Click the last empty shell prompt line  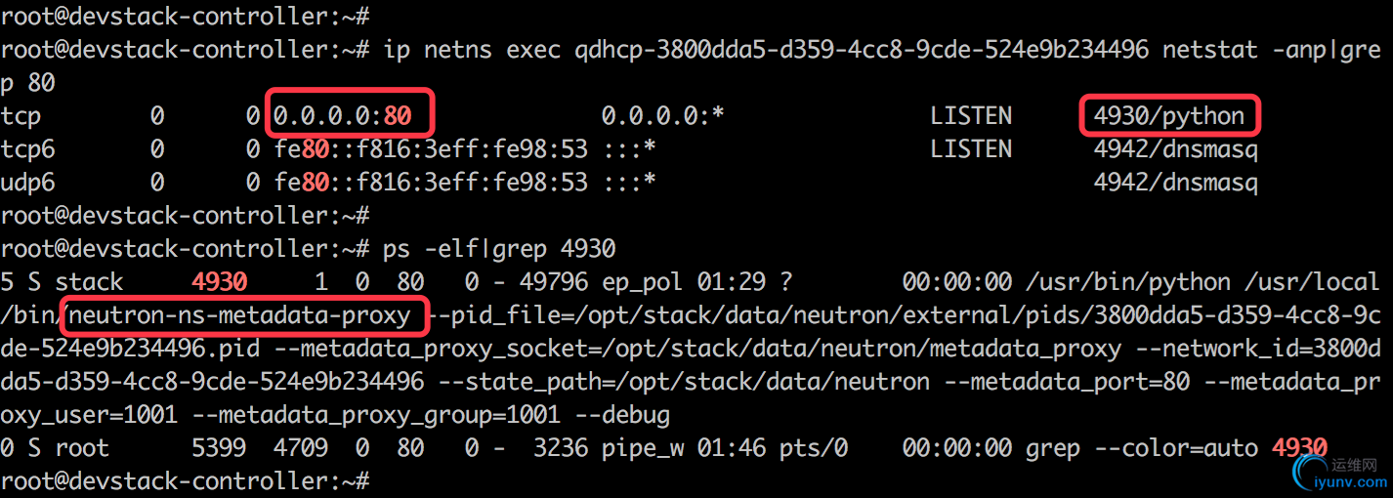coord(186,480)
